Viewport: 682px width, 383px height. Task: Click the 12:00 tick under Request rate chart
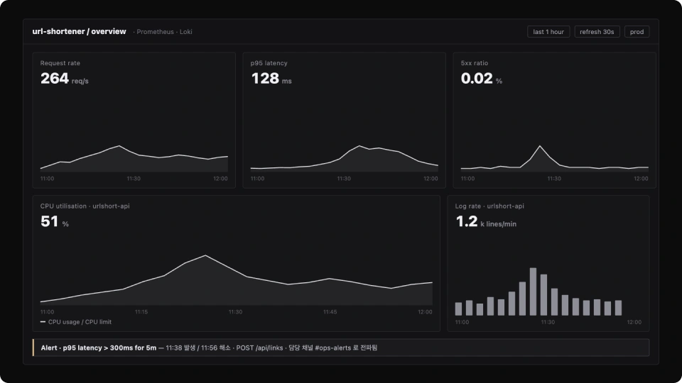click(x=220, y=179)
